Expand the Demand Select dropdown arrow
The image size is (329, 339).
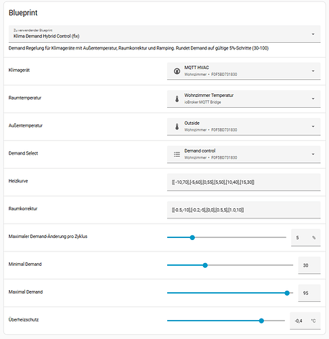(x=313, y=154)
